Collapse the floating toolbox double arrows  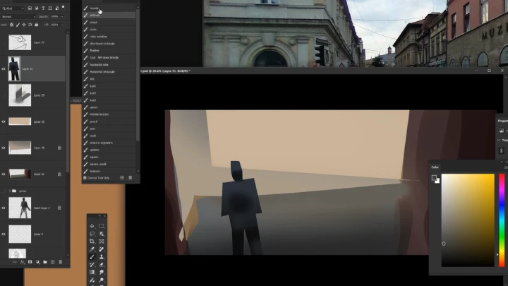[99, 215]
